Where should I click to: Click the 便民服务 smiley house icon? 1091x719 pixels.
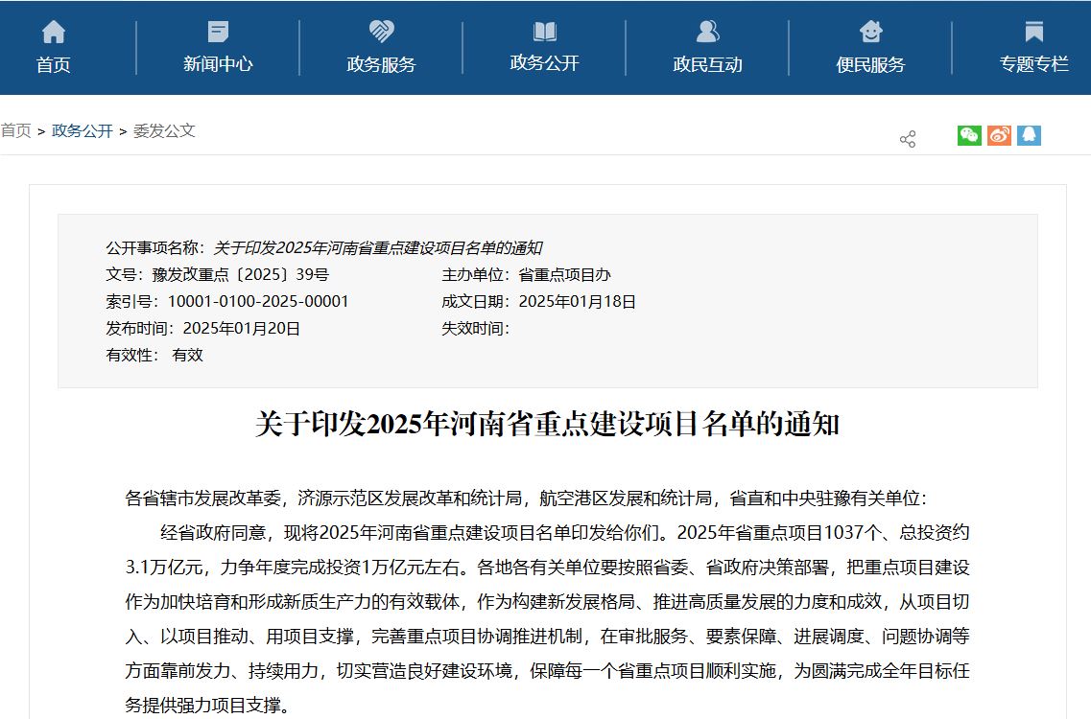tap(870, 32)
